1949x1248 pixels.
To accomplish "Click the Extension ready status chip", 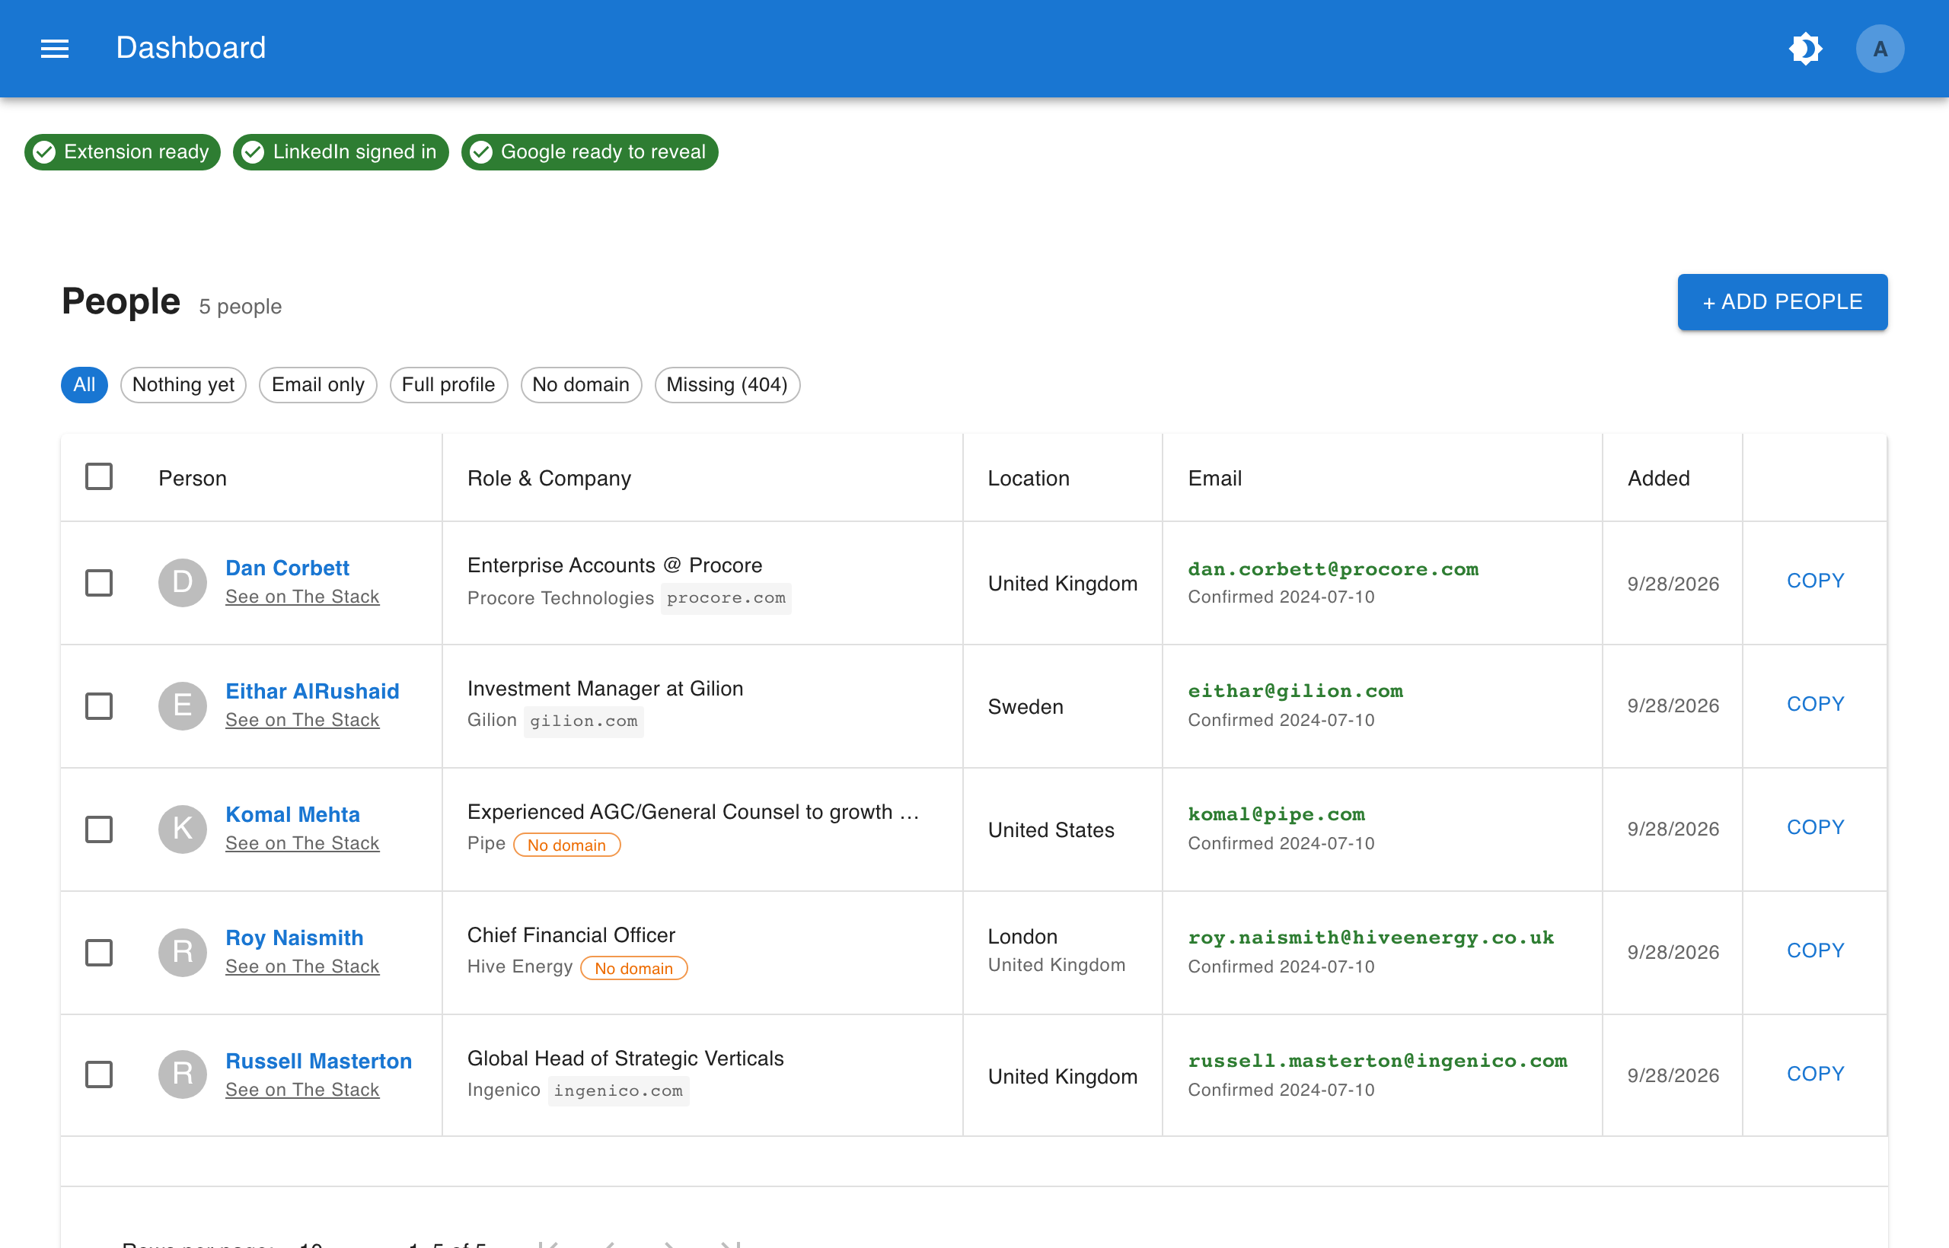I will [123, 151].
